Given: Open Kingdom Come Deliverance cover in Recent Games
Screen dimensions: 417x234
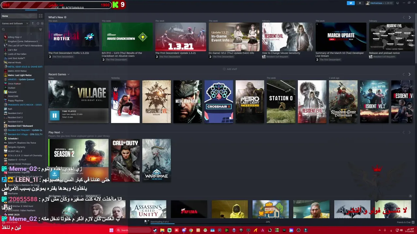Looking at the screenshot, I should 343,102.
